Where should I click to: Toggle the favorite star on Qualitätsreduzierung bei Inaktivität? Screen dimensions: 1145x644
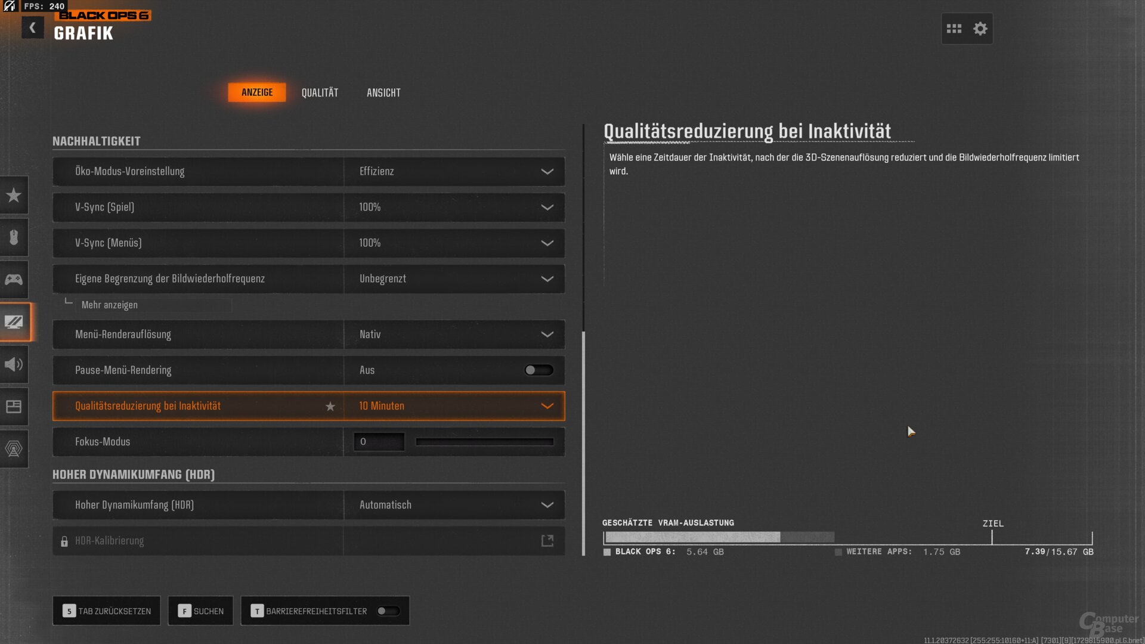pos(330,406)
